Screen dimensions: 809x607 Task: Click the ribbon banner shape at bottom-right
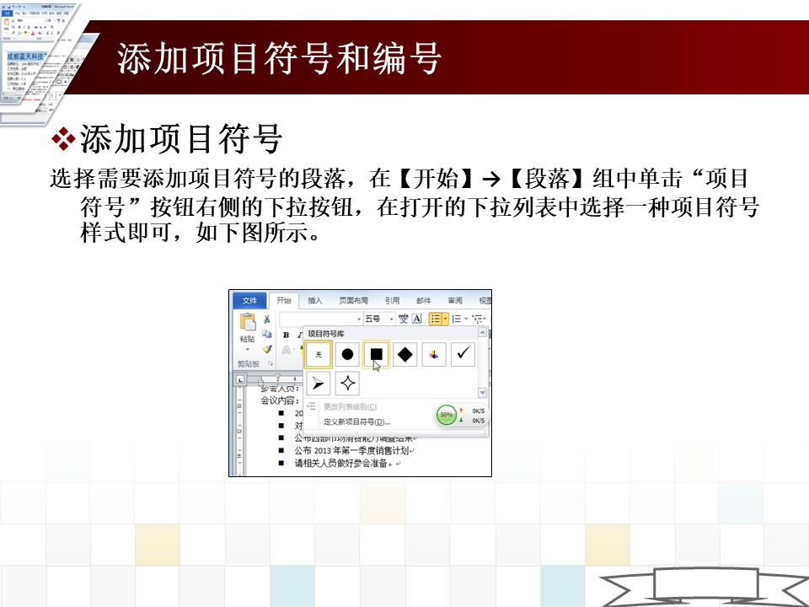(x=706, y=587)
